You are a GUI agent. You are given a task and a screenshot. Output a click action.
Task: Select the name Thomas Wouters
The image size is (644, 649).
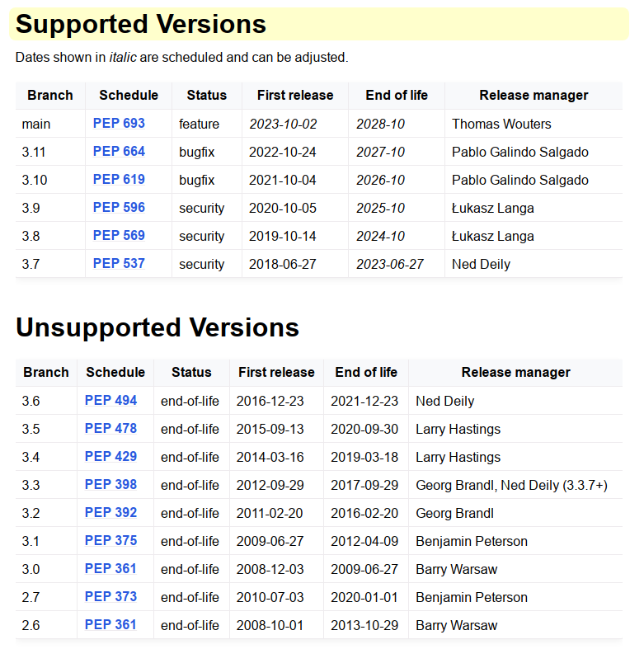[501, 124]
